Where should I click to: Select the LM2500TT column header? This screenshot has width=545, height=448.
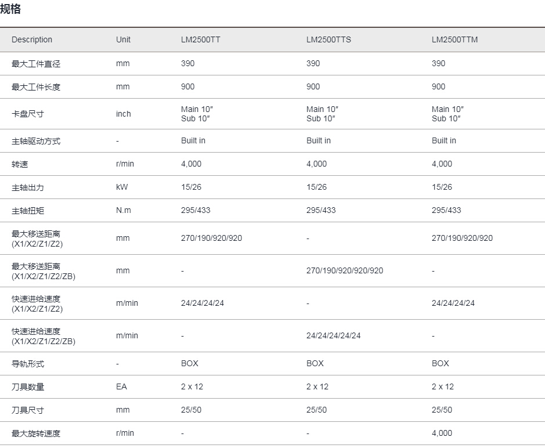201,39
